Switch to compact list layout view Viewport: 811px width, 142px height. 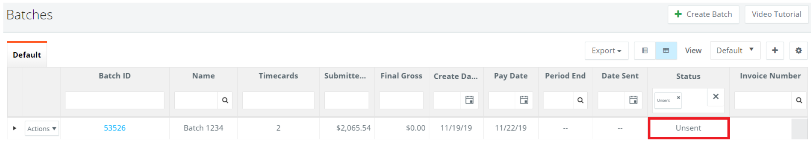click(645, 50)
